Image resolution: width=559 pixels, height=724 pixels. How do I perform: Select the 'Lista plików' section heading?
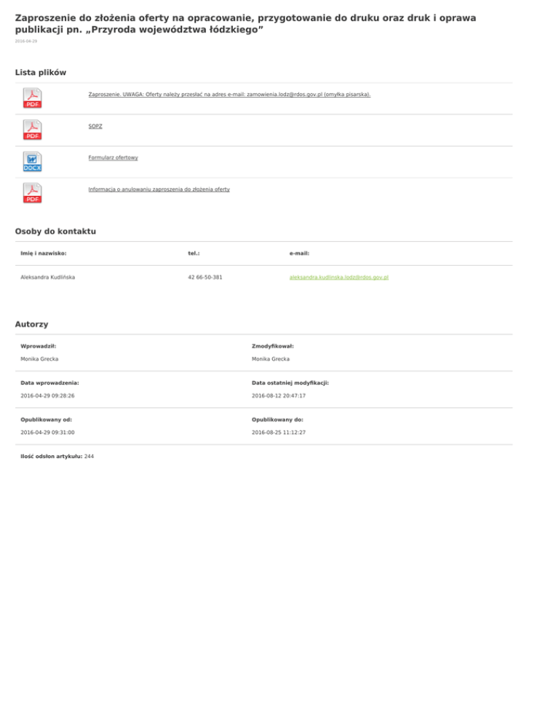[41, 72]
